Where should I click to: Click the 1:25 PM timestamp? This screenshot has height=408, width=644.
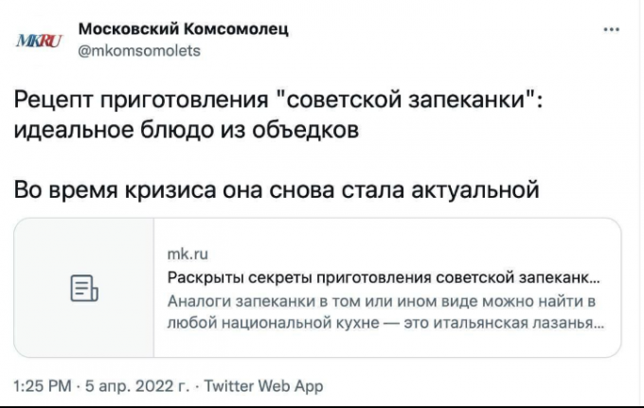pyautogui.click(x=43, y=386)
